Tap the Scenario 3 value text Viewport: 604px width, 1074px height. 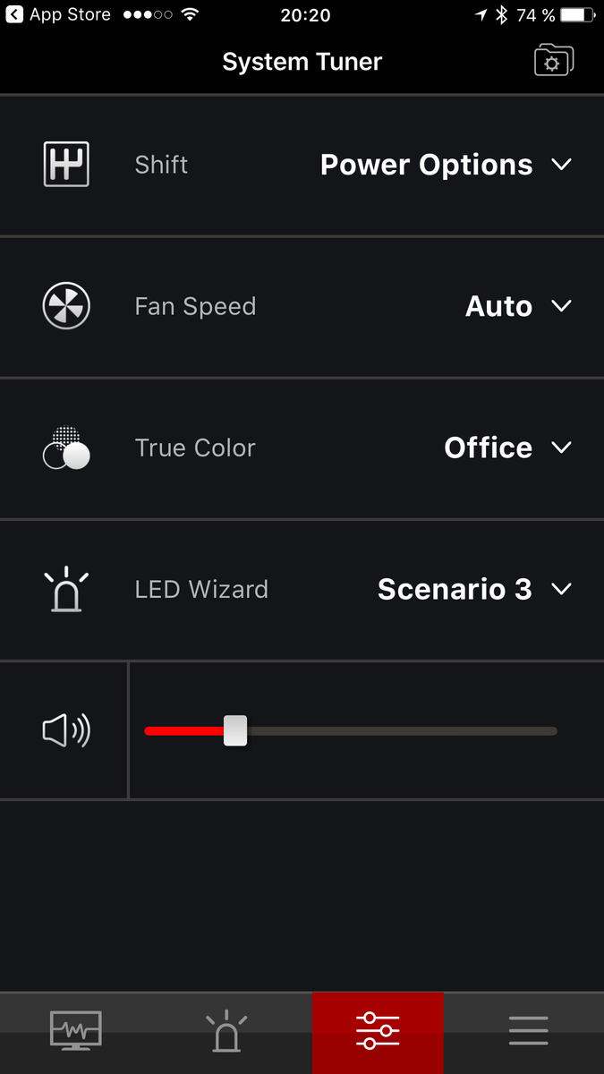pyautogui.click(x=455, y=589)
